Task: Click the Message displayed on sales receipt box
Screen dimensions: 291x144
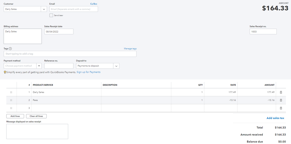Action: pos(37,132)
